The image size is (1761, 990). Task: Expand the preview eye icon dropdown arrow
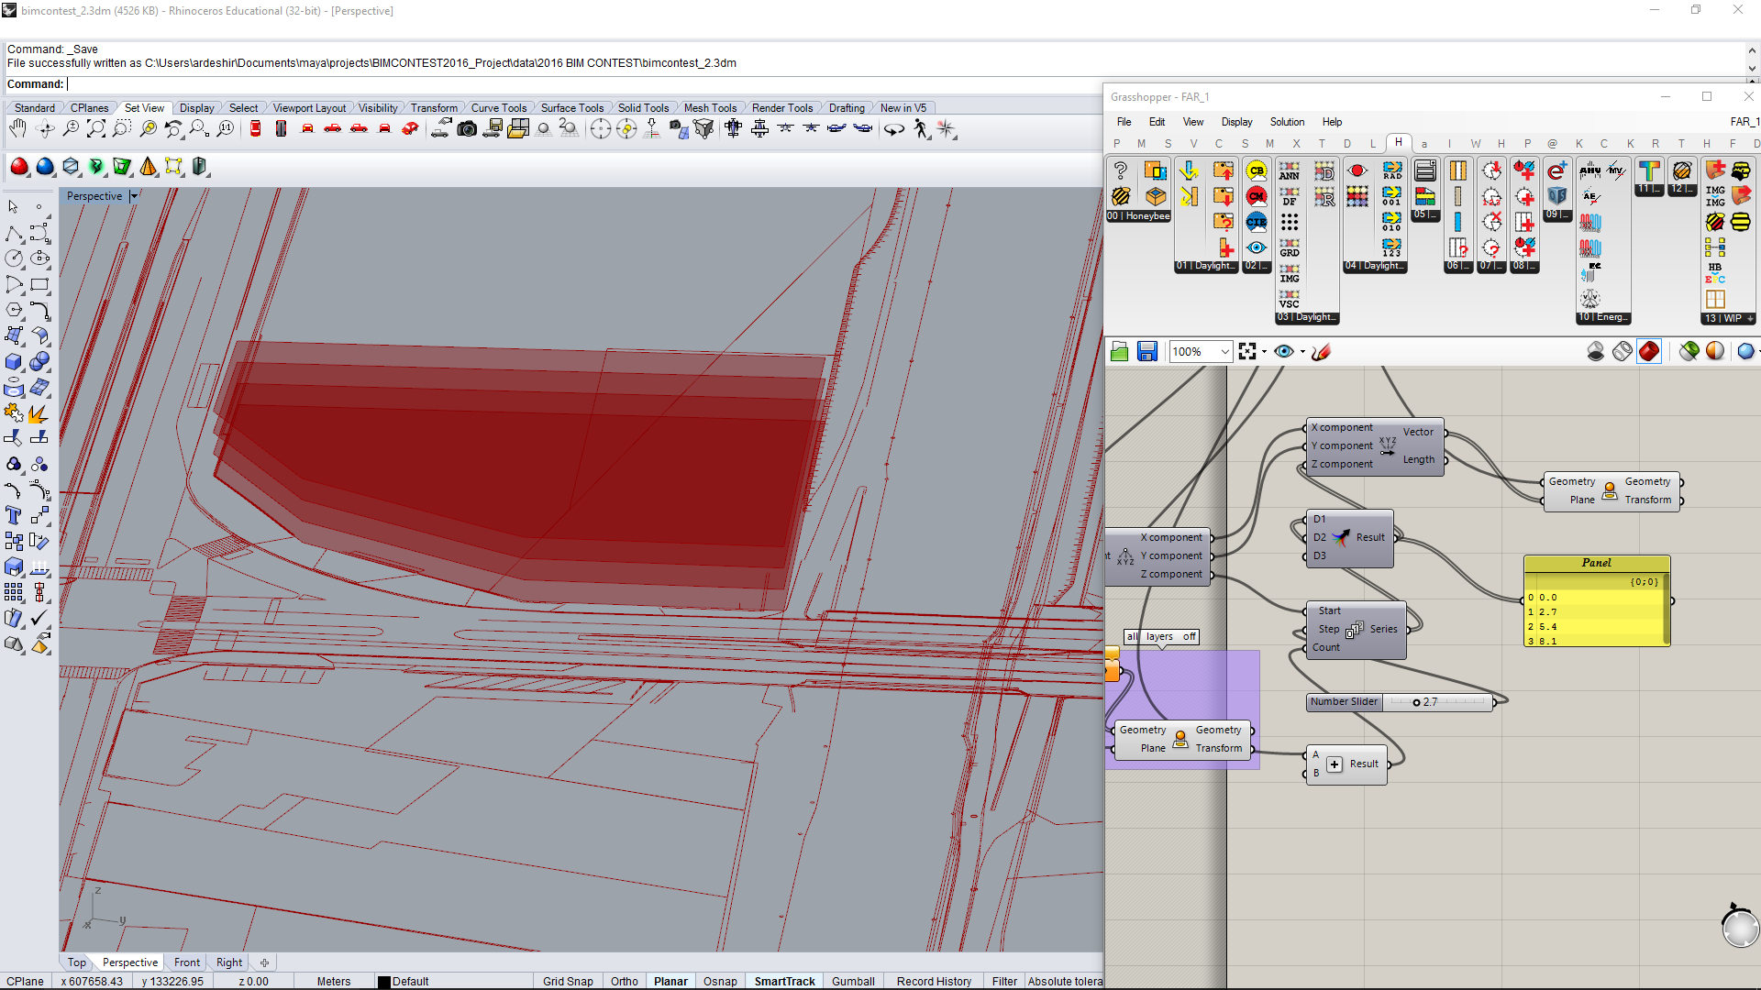click(1302, 351)
